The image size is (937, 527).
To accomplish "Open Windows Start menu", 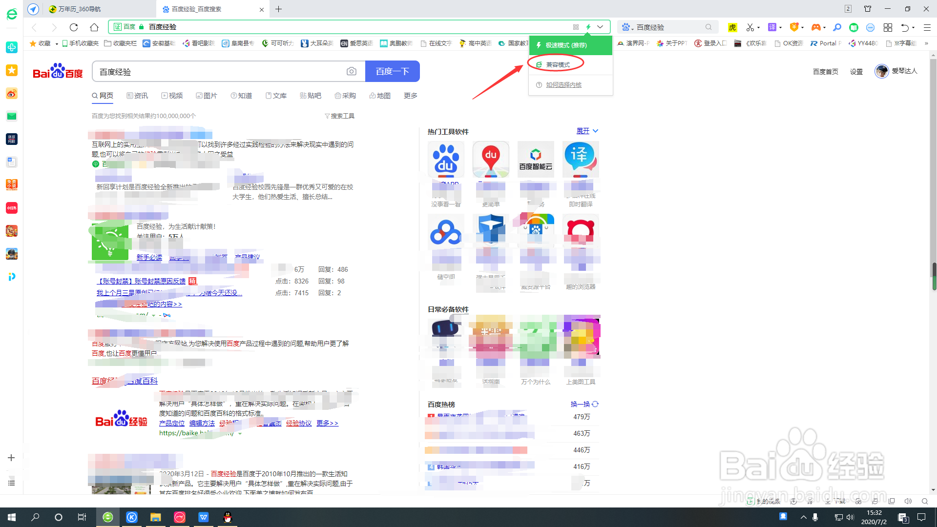I will pos(12,517).
